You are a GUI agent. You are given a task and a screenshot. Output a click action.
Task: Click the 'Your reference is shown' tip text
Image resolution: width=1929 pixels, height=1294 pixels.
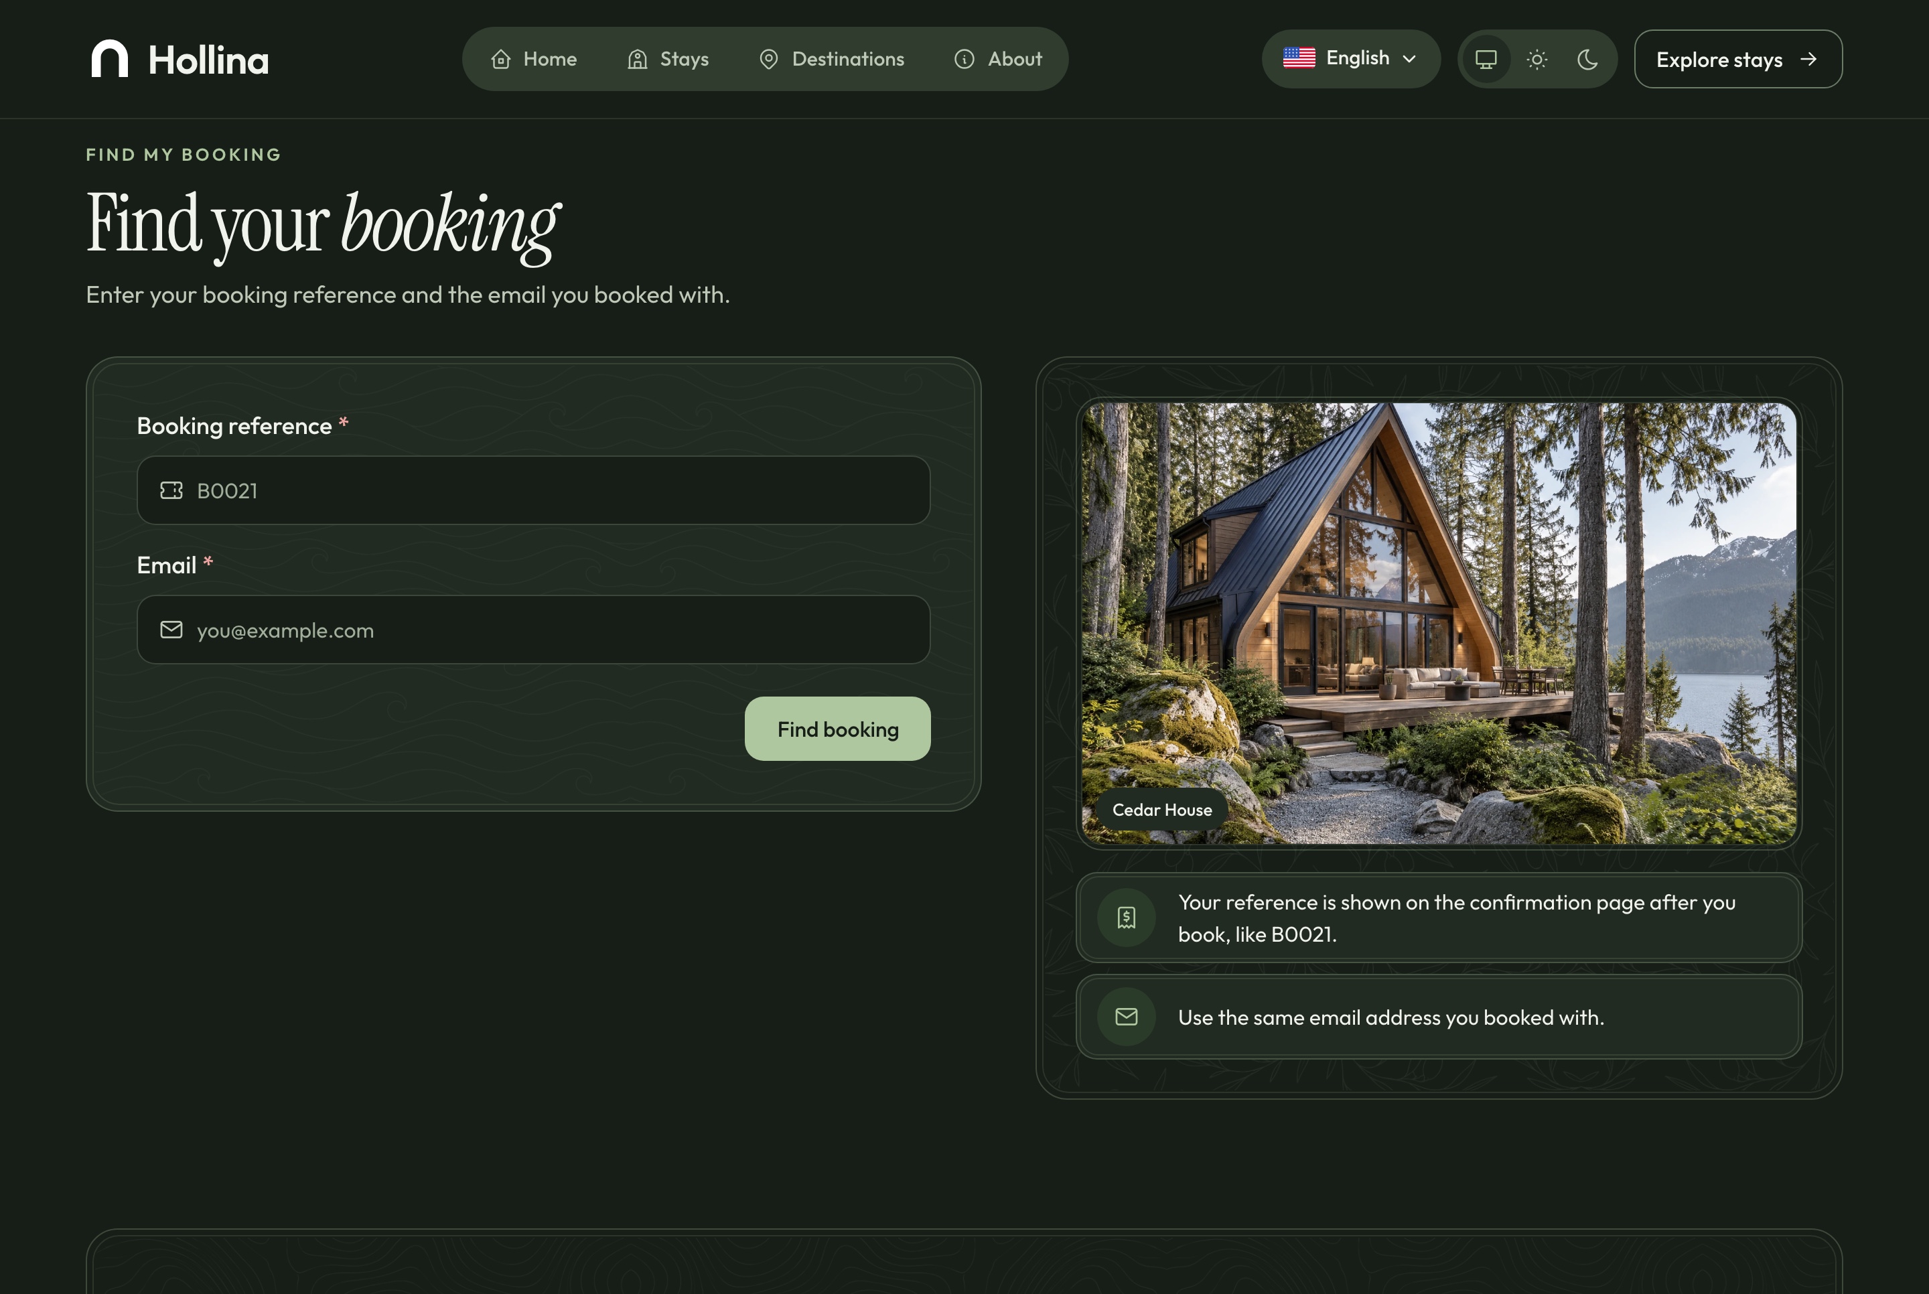pos(1457,918)
